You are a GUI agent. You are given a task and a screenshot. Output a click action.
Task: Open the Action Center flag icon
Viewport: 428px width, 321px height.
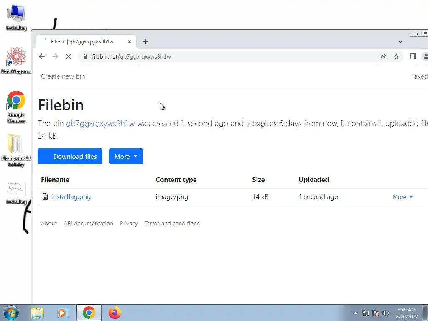(376, 313)
